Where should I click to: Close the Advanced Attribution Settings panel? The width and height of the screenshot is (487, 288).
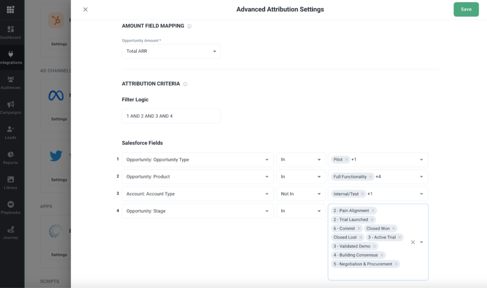click(x=86, y=9)
